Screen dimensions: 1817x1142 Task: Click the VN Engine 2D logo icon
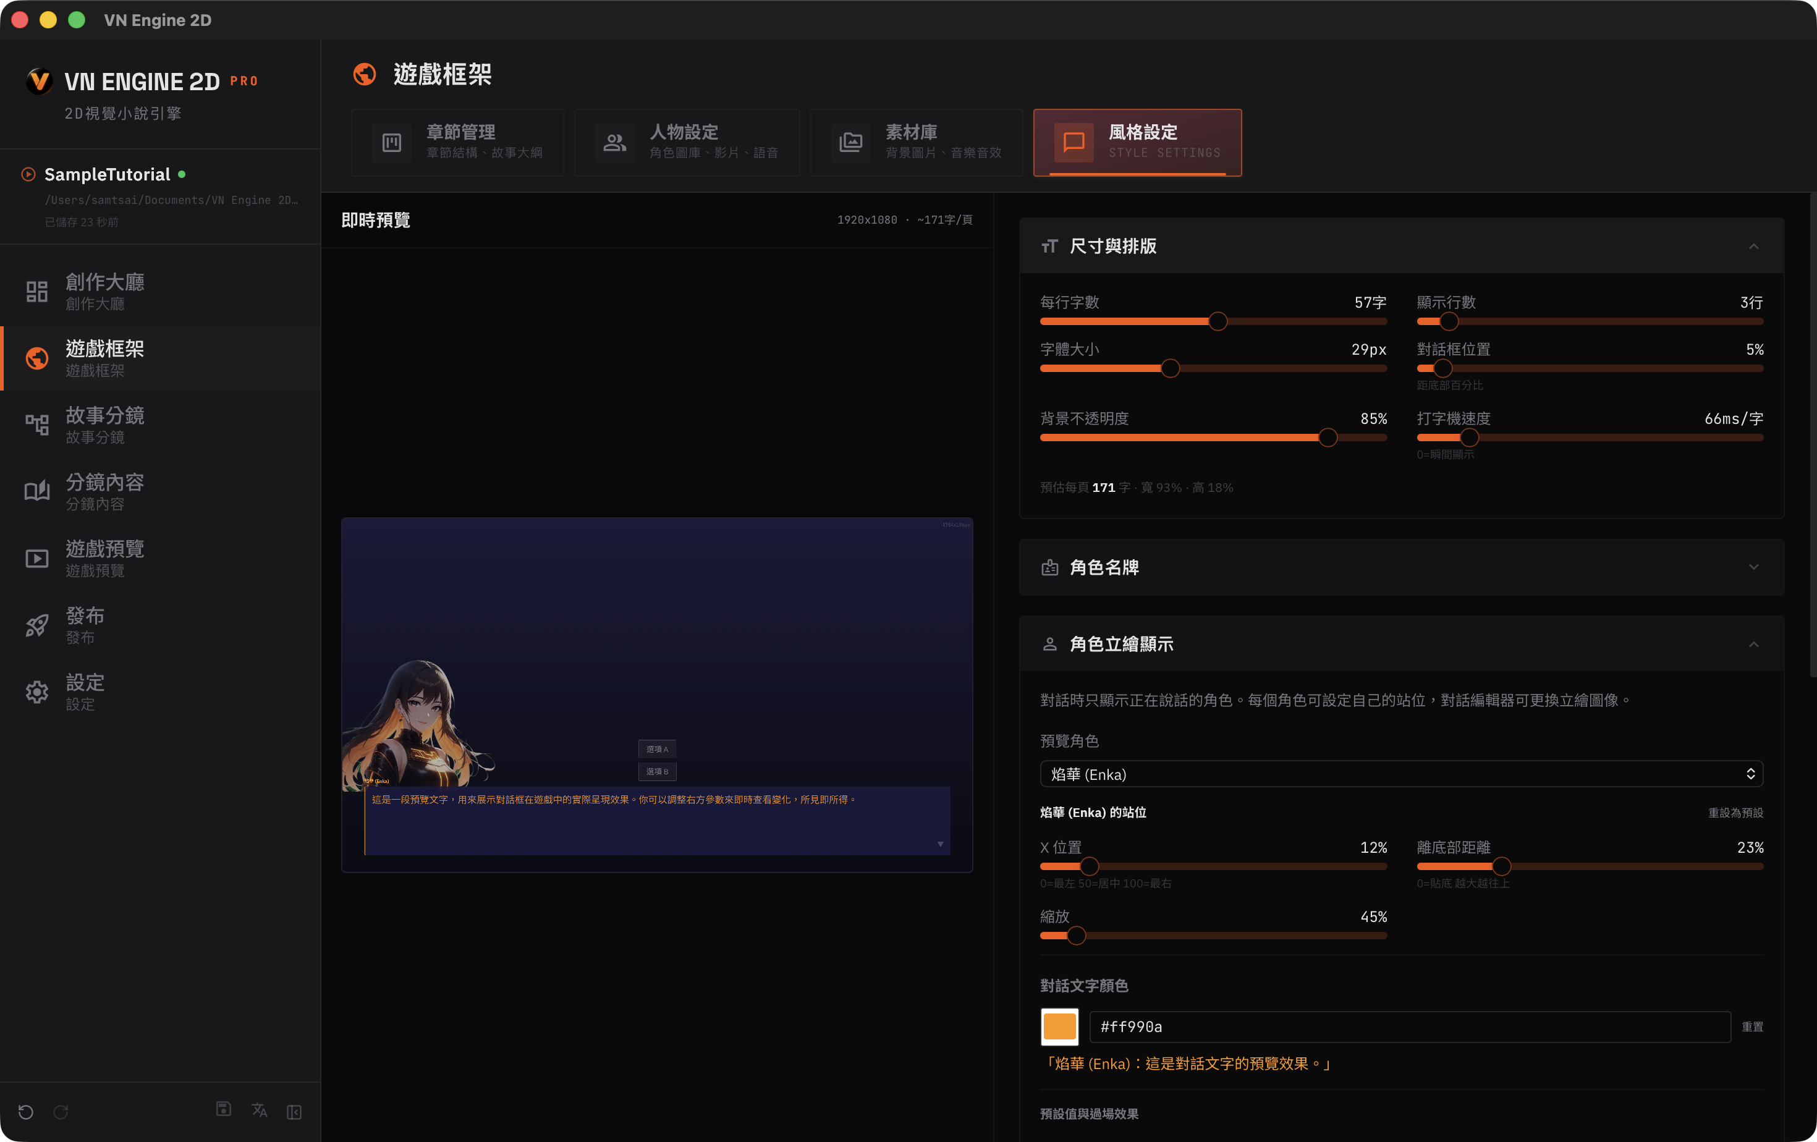[39, 81]
